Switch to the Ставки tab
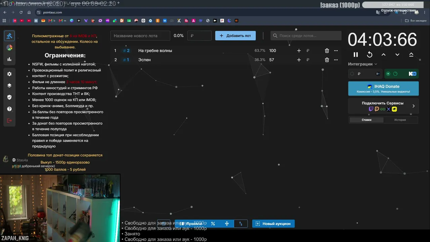The image size is (430, 242). (x=367, y=120)
